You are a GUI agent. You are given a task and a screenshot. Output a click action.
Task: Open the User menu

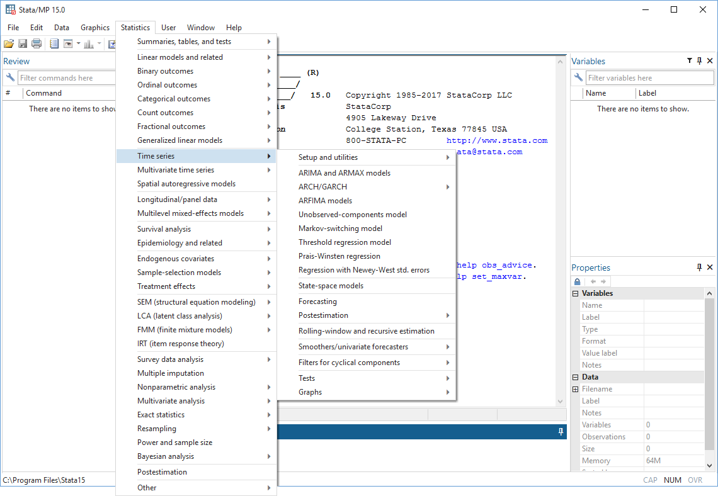[x=168, y=28]
